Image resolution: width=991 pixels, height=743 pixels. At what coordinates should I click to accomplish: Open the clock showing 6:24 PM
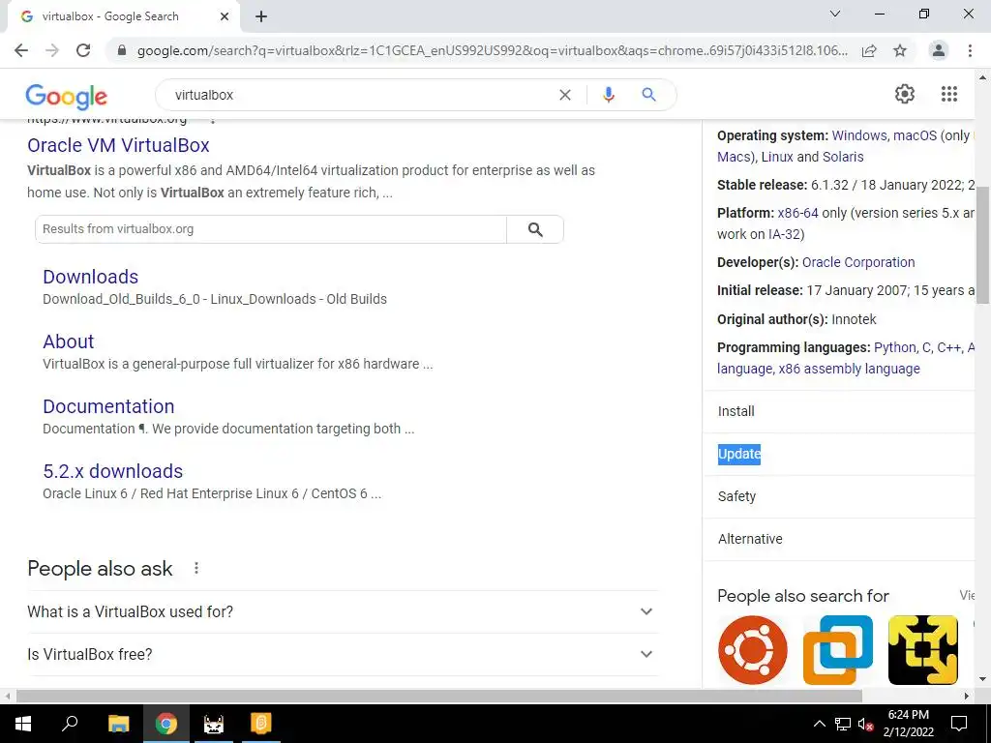[x=908, y=724]
